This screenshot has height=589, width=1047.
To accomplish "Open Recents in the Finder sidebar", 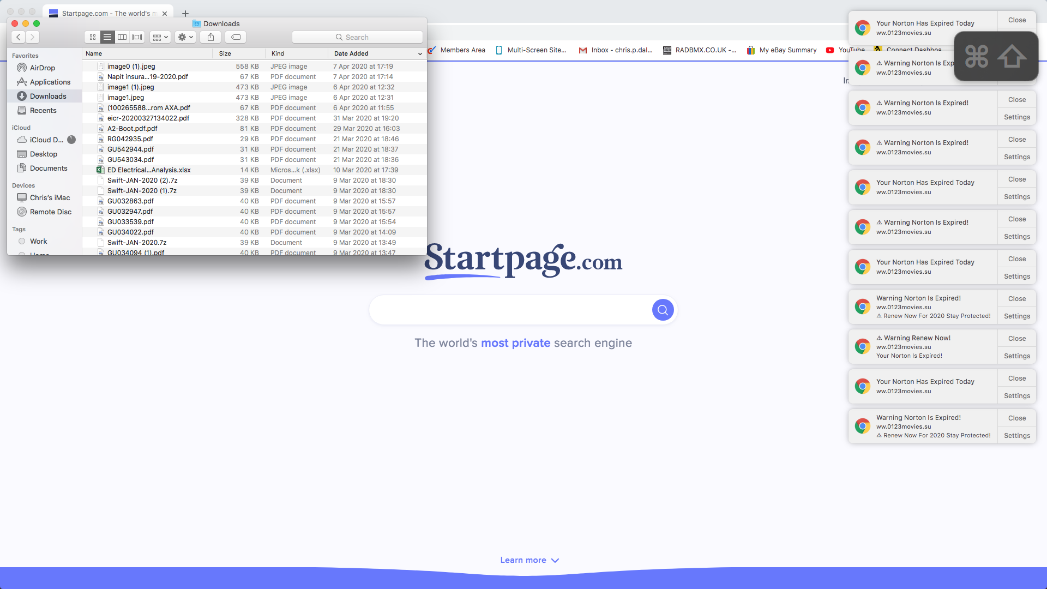I will click(x=43, y=110).
